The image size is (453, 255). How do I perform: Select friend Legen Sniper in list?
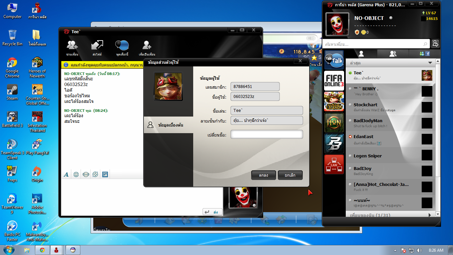click(390, 155)
